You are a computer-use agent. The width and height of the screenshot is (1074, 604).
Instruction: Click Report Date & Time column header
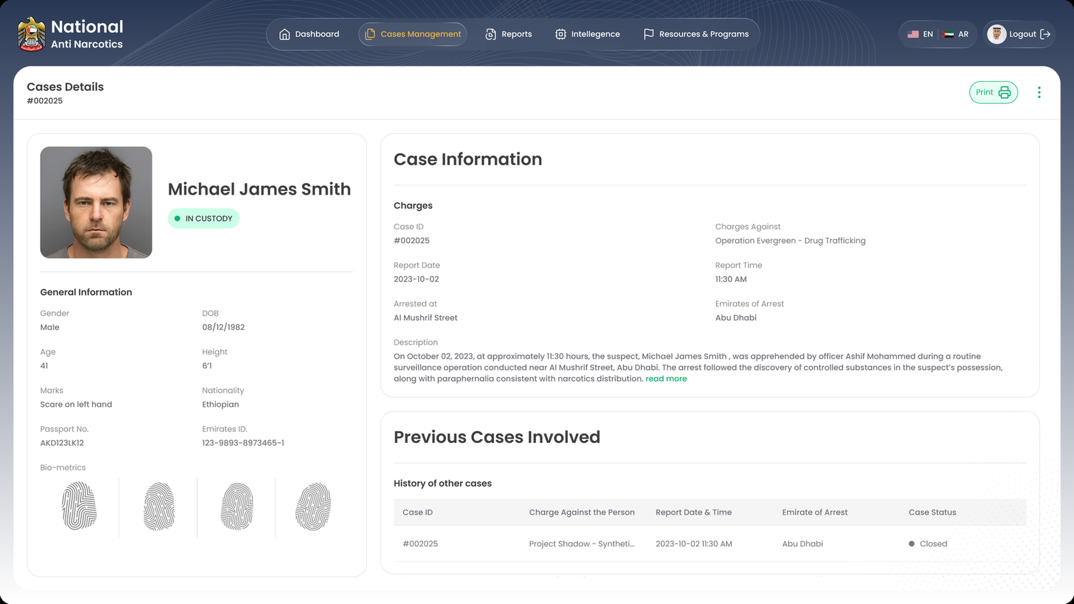tap(693, 512)
